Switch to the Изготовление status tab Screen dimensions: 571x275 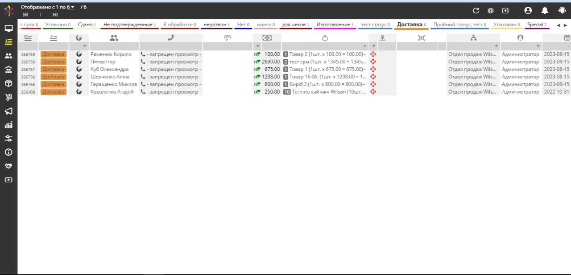335,25
